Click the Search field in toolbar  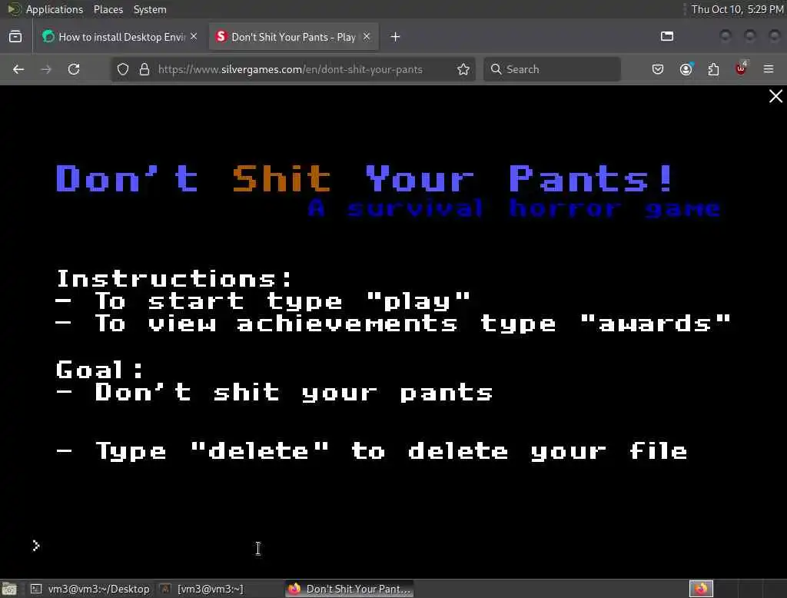pos(552,69)
